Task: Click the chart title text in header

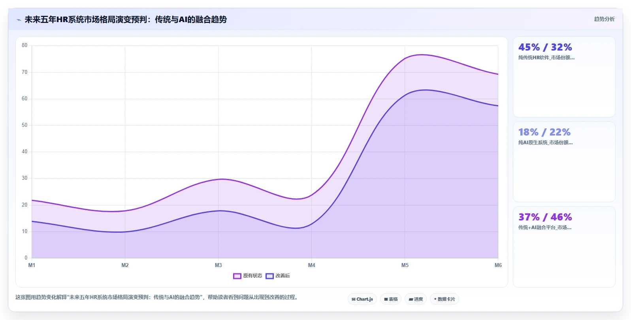Action: click(x=126, y=19)
